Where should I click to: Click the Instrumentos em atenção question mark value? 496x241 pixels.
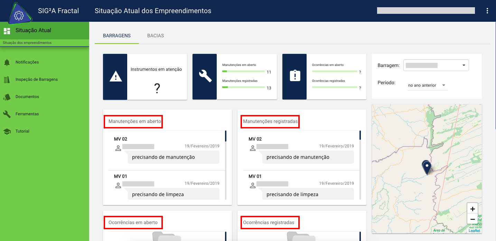pyautogui.click(x=157, y=89)
